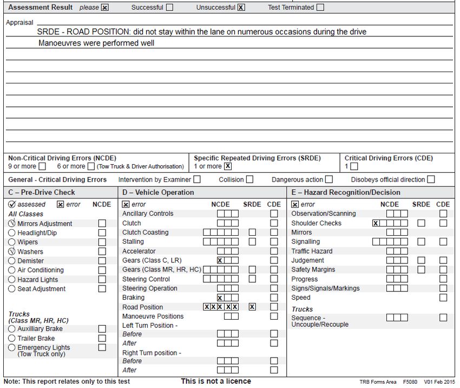Viewport: 460px width, 388px height.
Task: Tick the Left Turn Position Before CDE box
Action: point(274,334)
